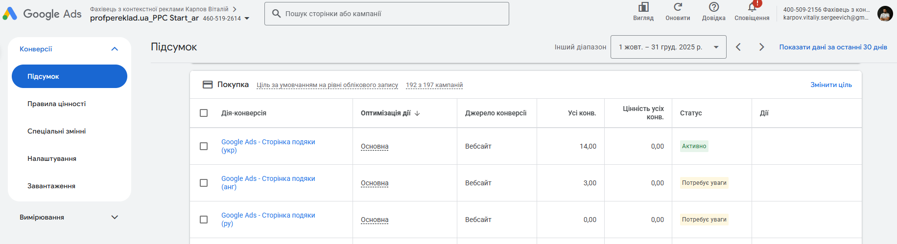
Task: Focus the campaign search field
Action: point(392,14)
